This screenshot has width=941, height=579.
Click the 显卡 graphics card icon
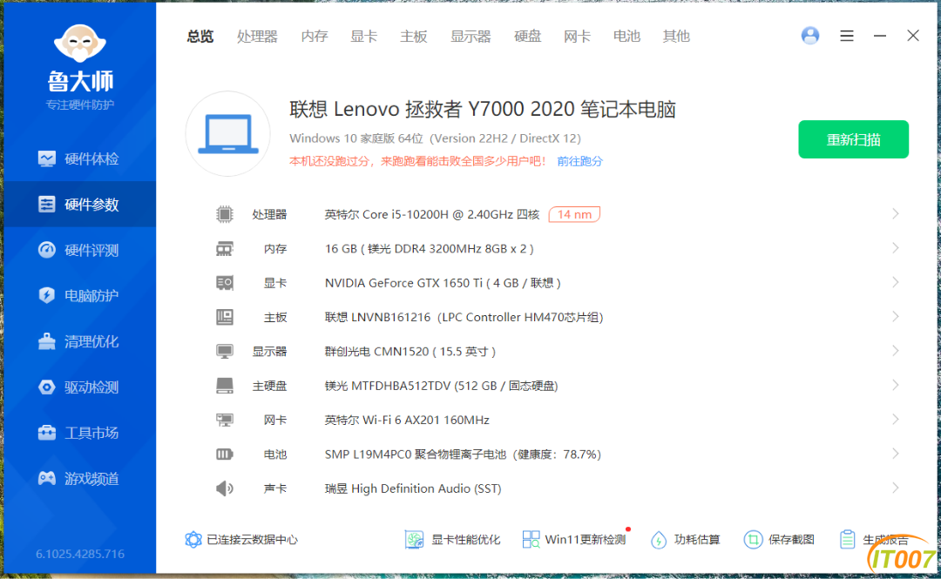(225, 283)
